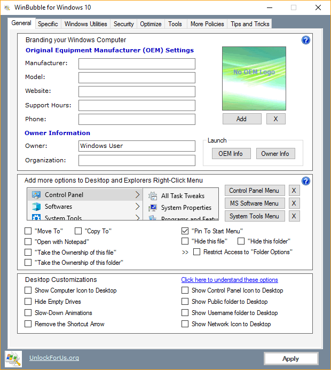Screen dimensions: 331x370
Task: Click the Phone input field
Action: (137, 119)
